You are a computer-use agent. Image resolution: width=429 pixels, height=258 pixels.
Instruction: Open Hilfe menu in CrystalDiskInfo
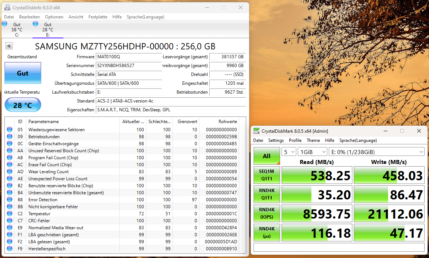pos(117,17)
